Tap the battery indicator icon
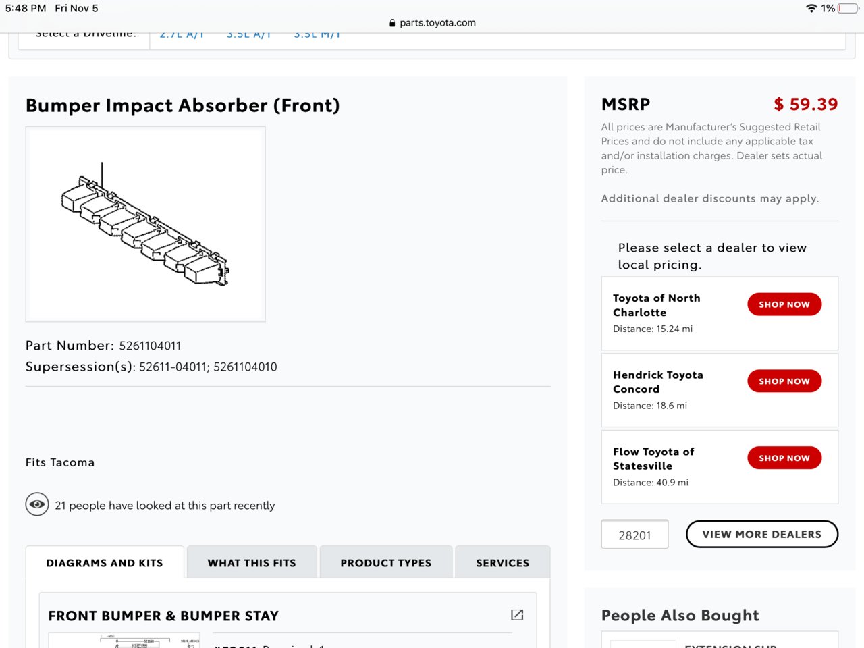This screenshot has height=648, width=864. [x=848, y=8]
